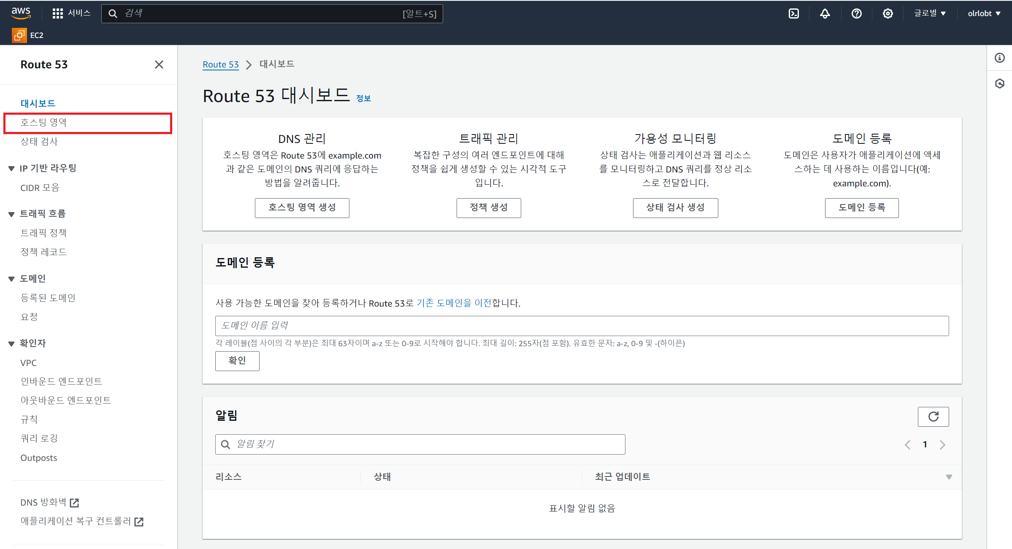Open the info panel icon on right edge
The width and height of the screenshot is (1012, 549).
999,58
